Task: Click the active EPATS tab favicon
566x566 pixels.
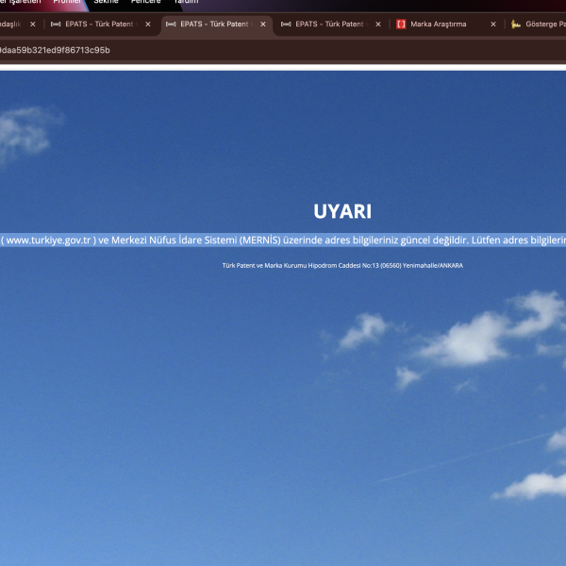Action: click(171, 25)
